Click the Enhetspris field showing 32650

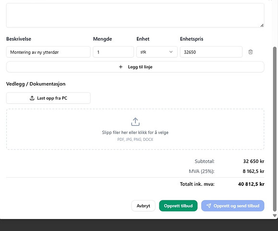pos(211,52)
